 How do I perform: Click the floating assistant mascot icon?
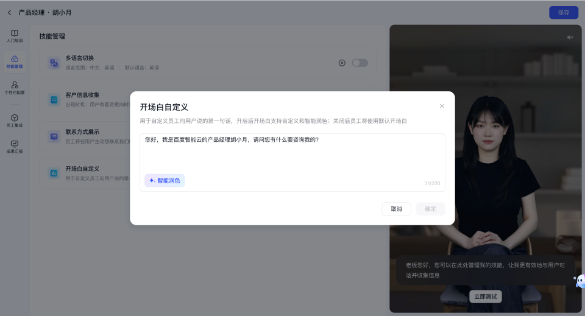coord(580,281)
